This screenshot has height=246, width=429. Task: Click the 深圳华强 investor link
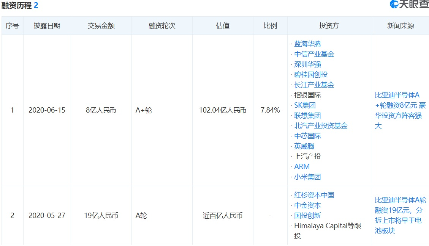point(307,64)
